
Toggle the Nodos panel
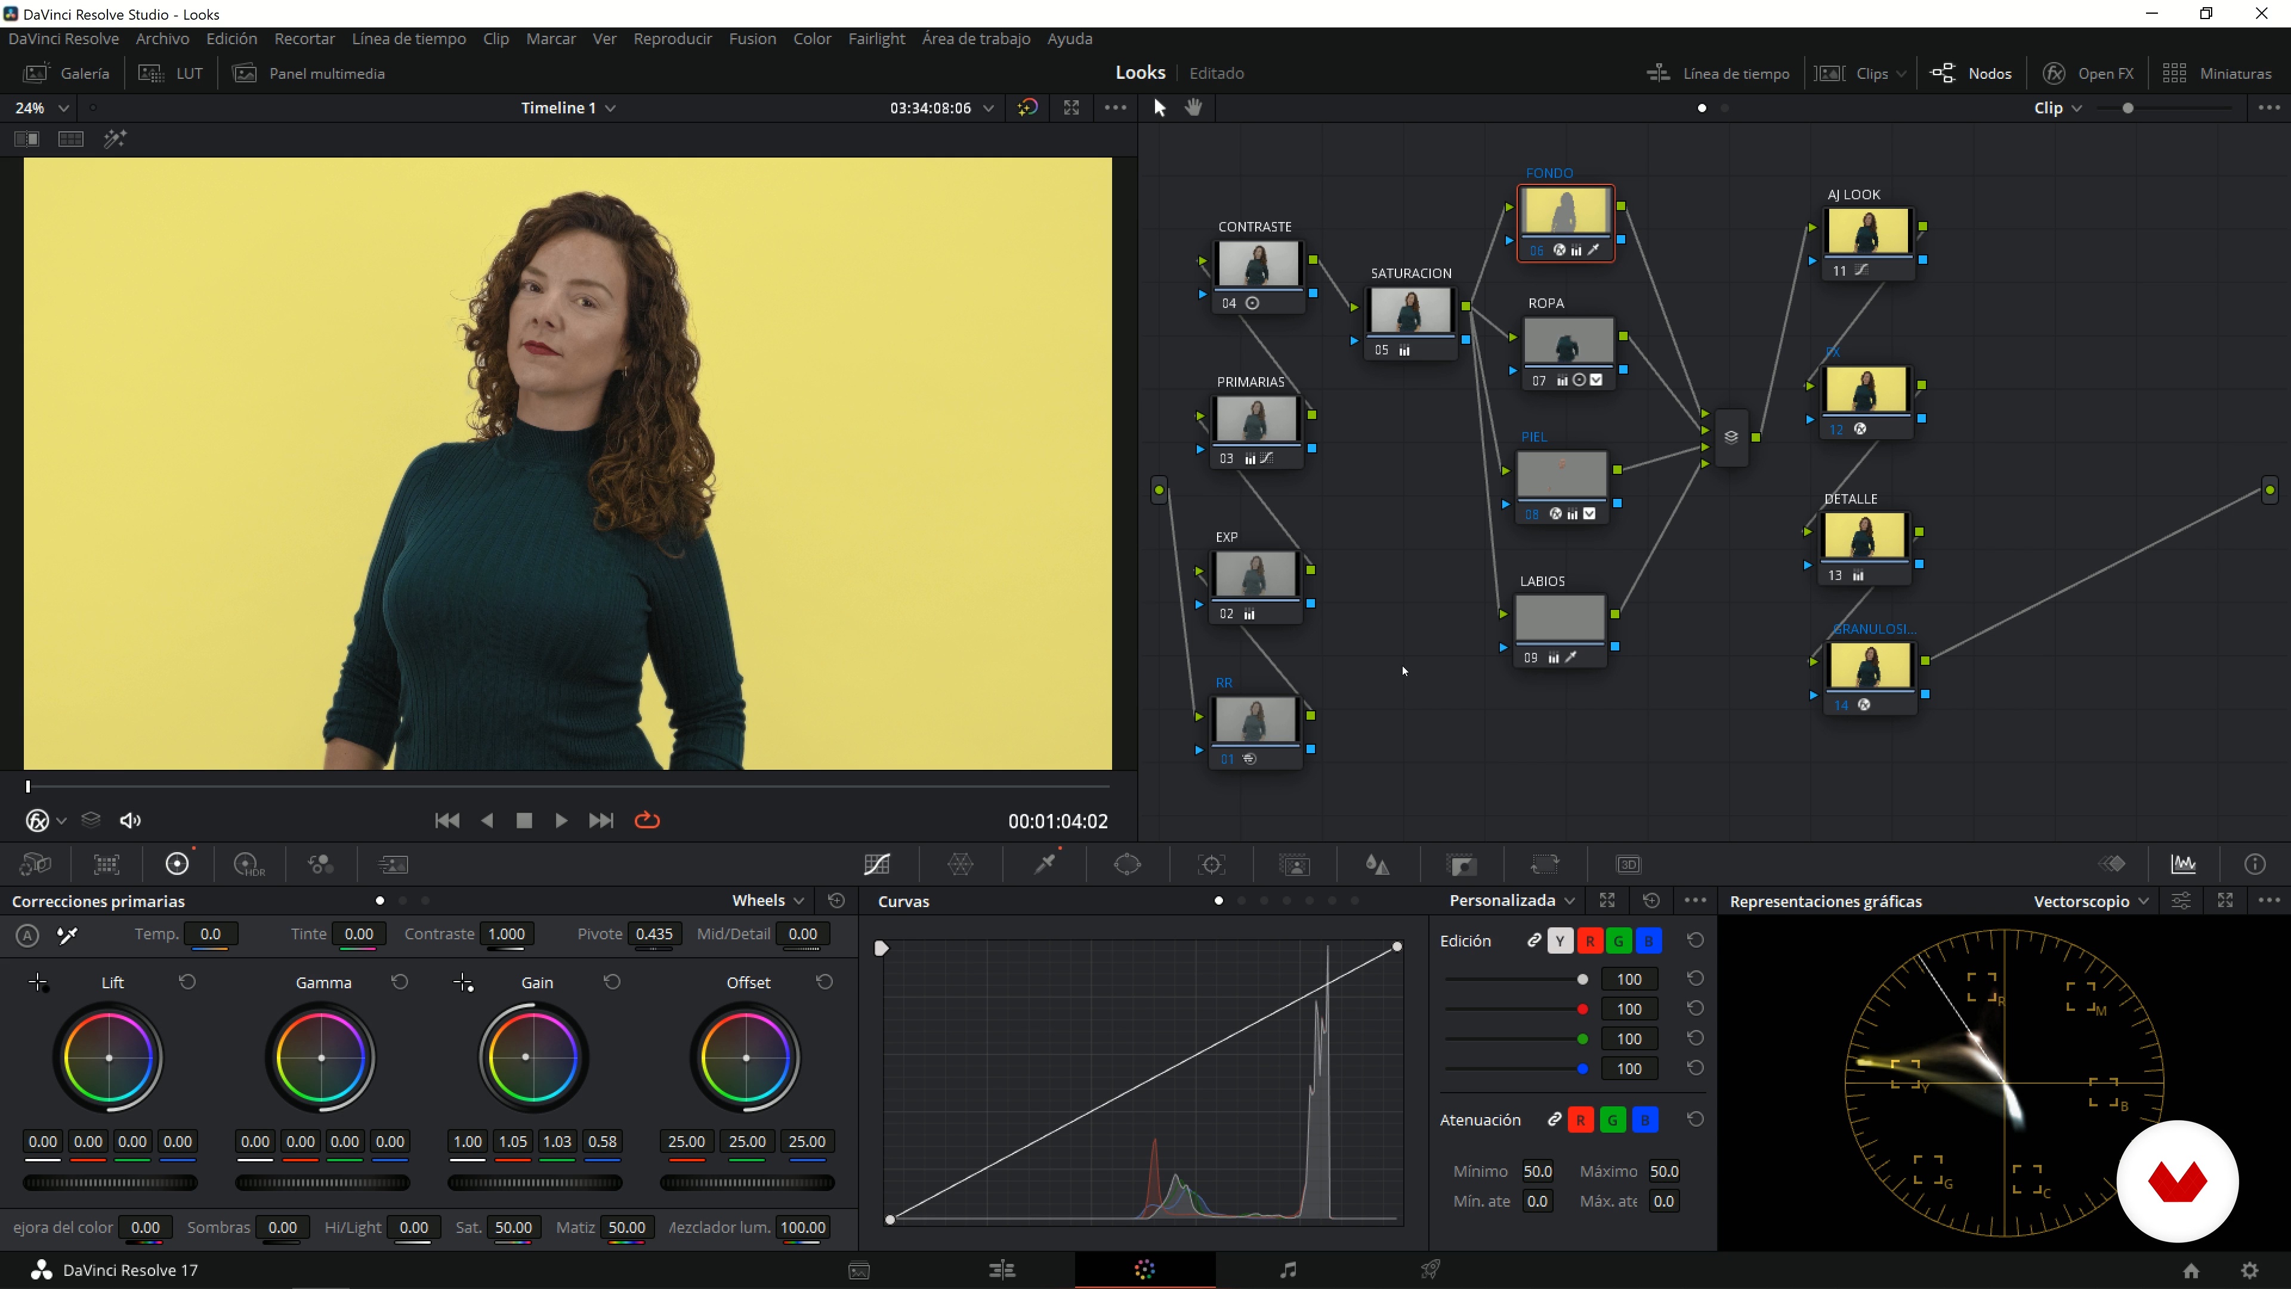[1971, 73]
